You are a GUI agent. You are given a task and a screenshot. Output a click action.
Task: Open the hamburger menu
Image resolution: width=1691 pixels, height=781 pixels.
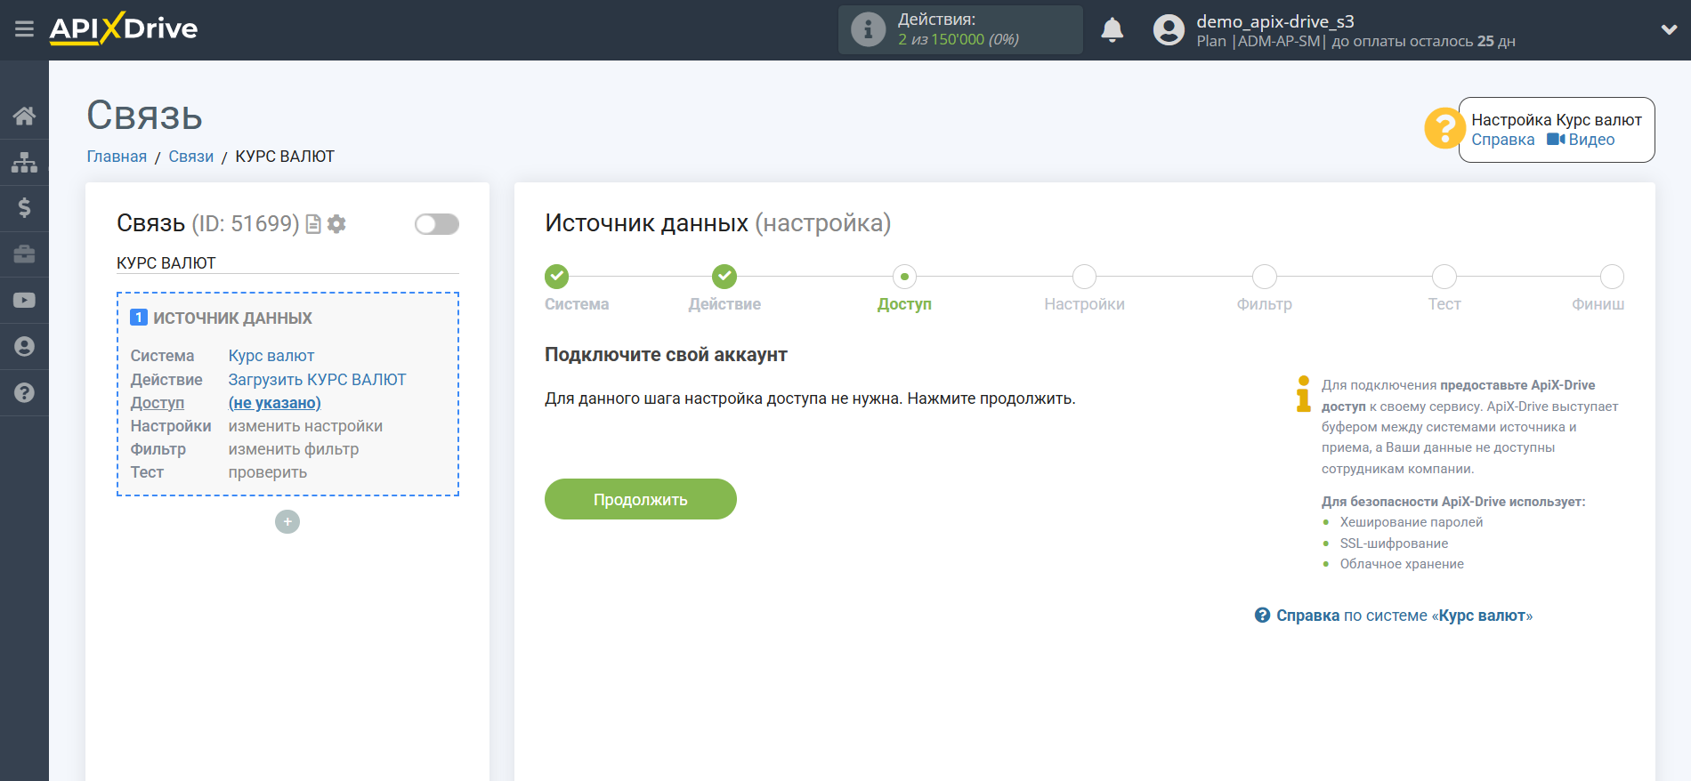coord(24,29)
